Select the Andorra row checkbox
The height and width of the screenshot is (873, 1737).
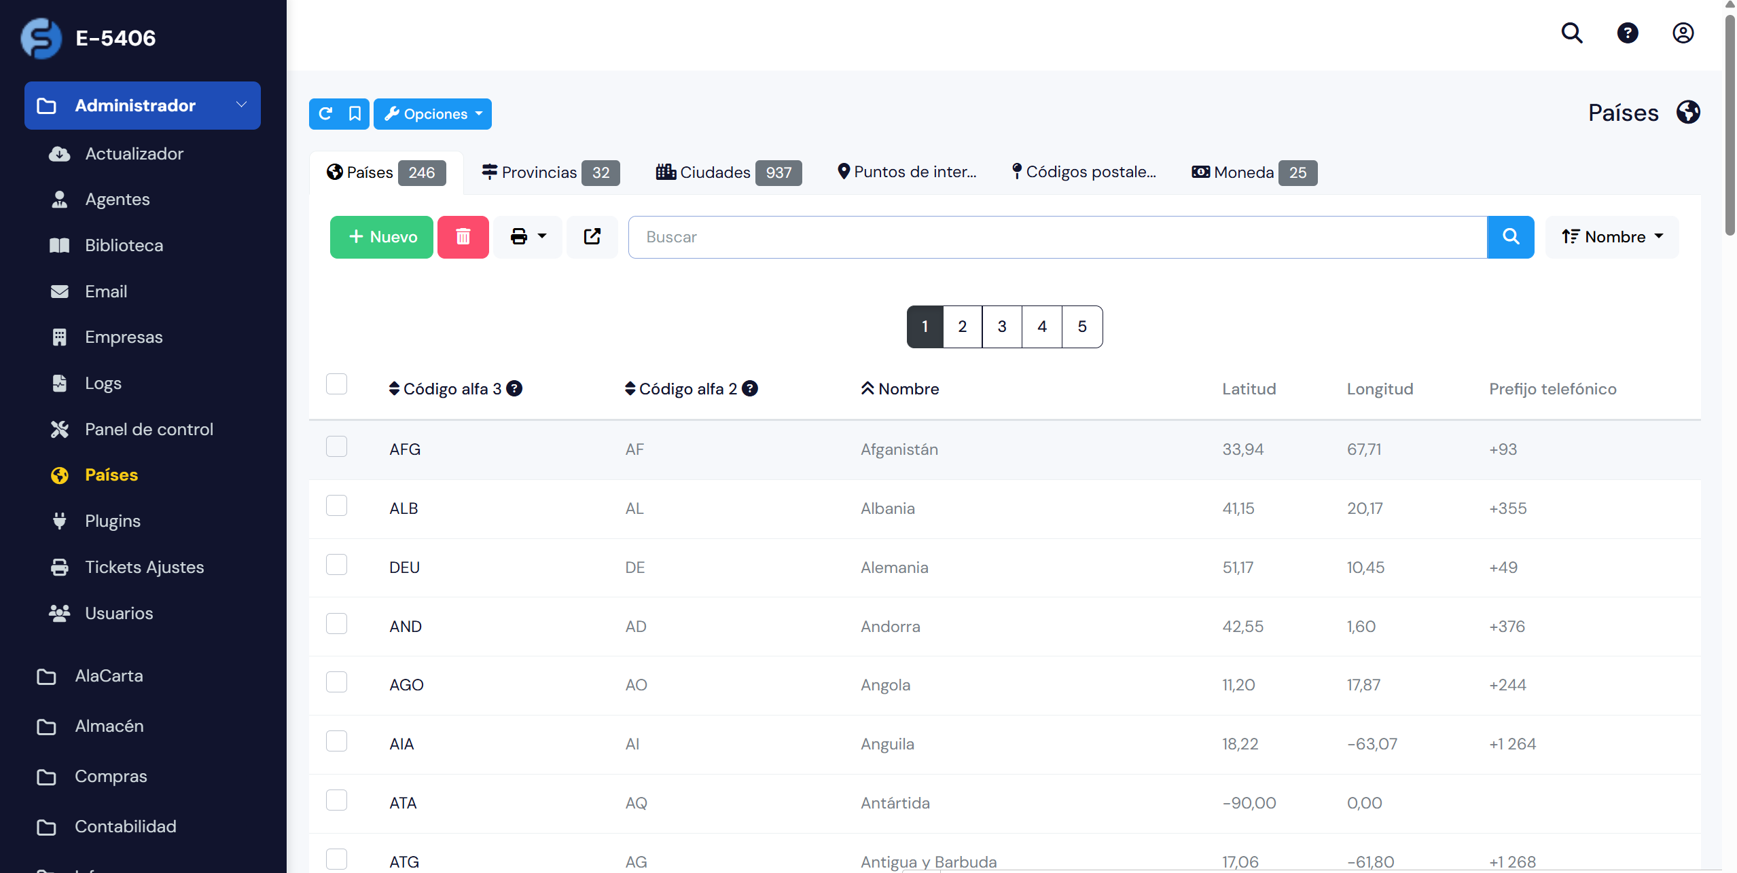click(x=336, y=624)
